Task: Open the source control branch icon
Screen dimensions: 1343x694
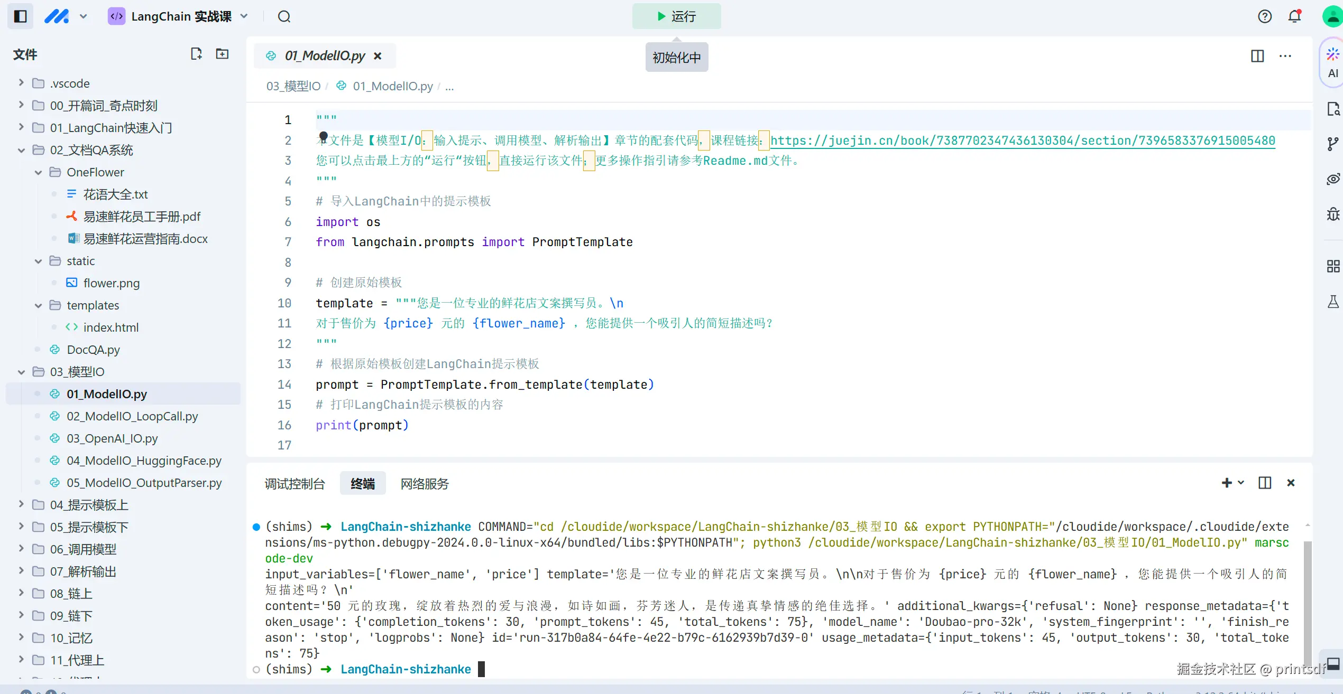Action: 1332,144
